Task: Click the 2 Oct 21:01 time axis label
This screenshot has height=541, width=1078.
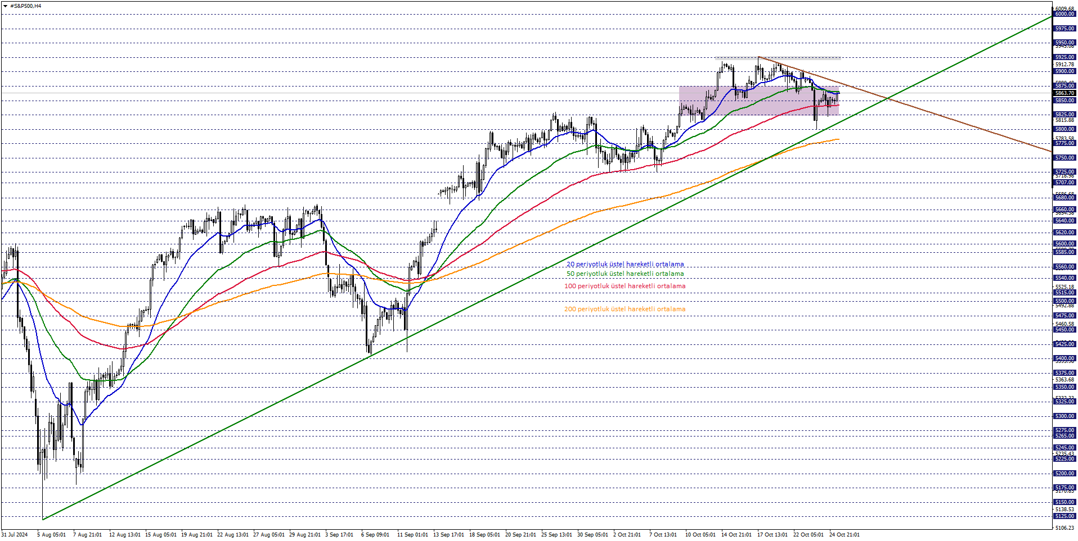Action: coord(627,535)
